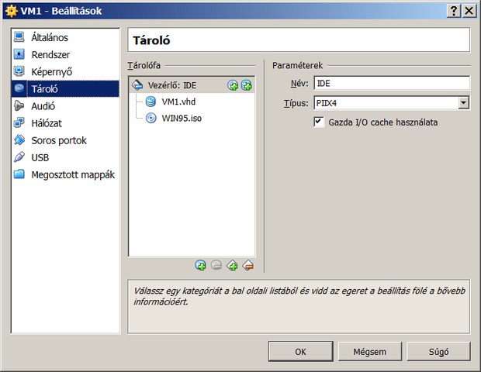Open the Képernyő settings category
The image size is (481, 372).
pyautogui.click(x=65, y=72)
